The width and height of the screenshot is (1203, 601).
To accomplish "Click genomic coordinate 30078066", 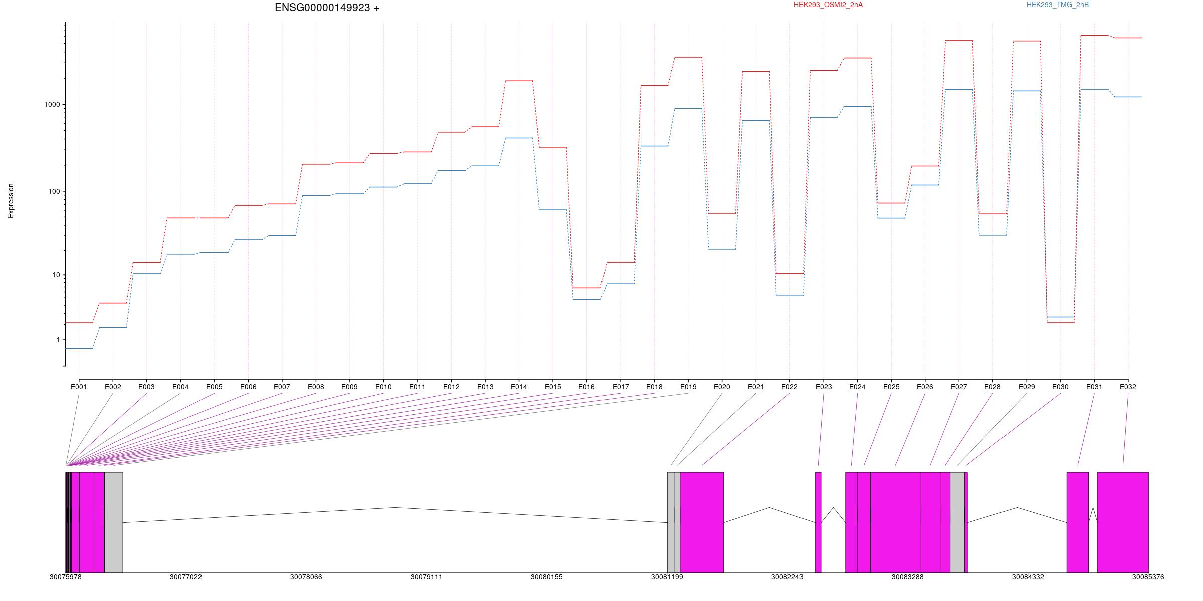I will [x=306, y=577].
